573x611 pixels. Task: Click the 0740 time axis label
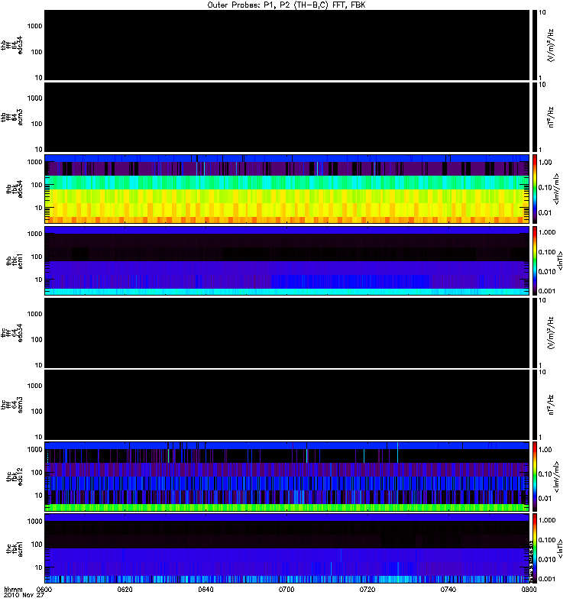pyautogui.click(x=448, y=589)
